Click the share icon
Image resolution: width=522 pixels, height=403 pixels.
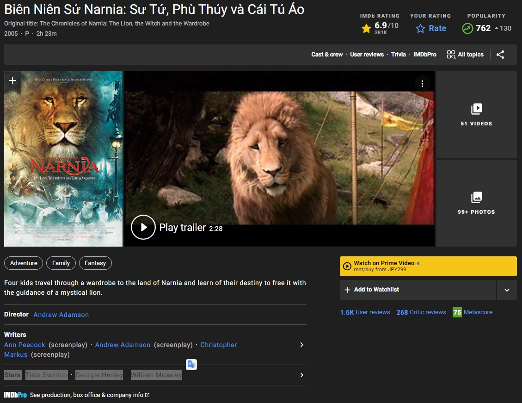click(x=500, y=55)
